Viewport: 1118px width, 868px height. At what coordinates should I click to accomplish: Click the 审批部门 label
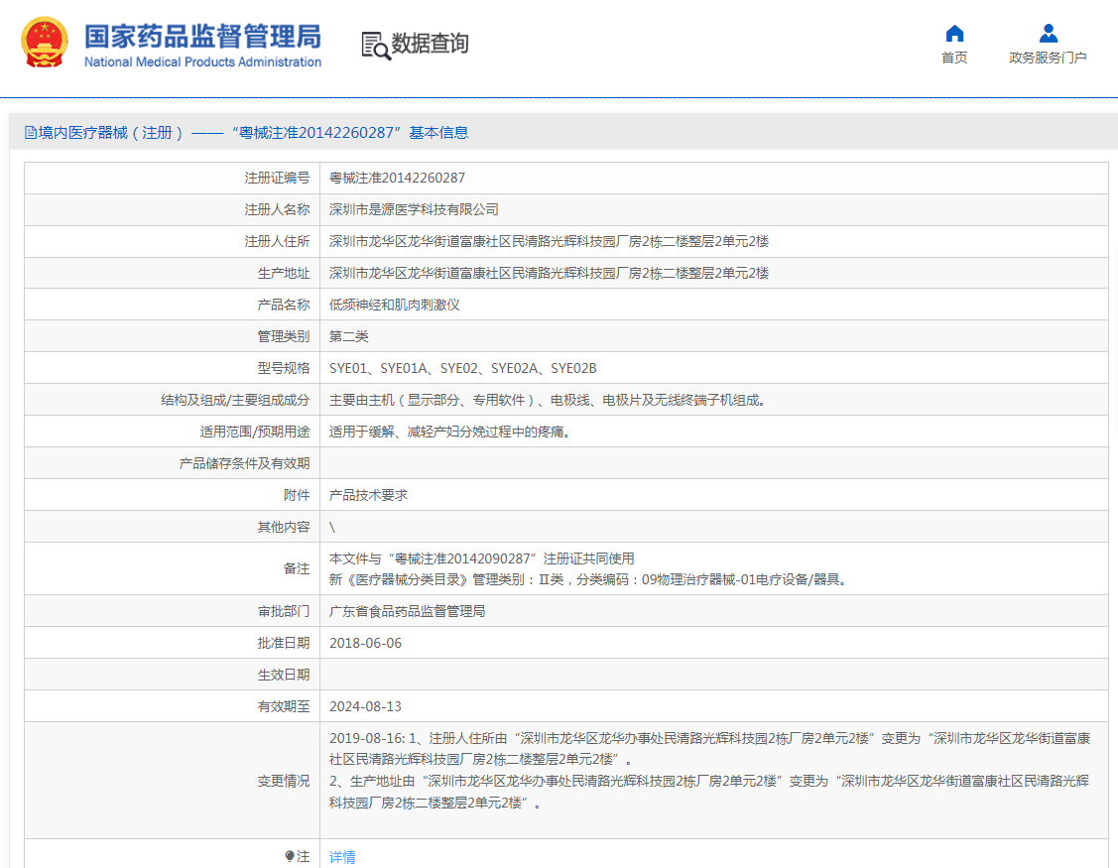[x=283, y=611]
